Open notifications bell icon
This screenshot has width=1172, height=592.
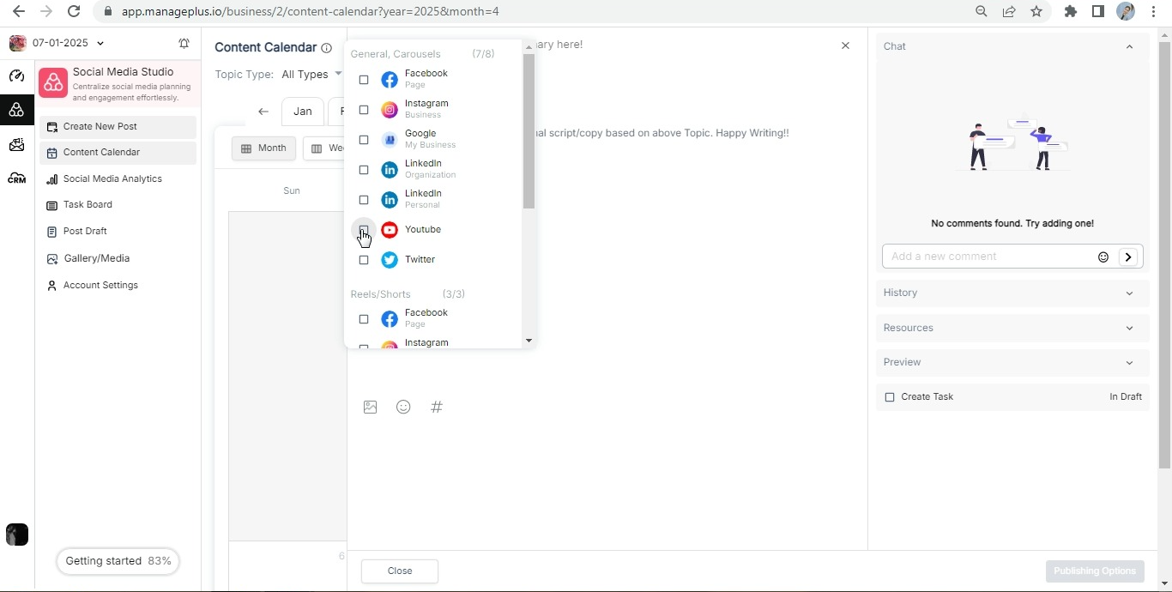pos(184,43)
